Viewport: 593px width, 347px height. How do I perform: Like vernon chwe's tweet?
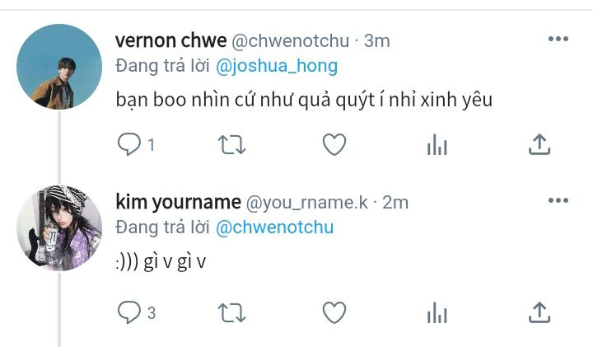(334, 144)
